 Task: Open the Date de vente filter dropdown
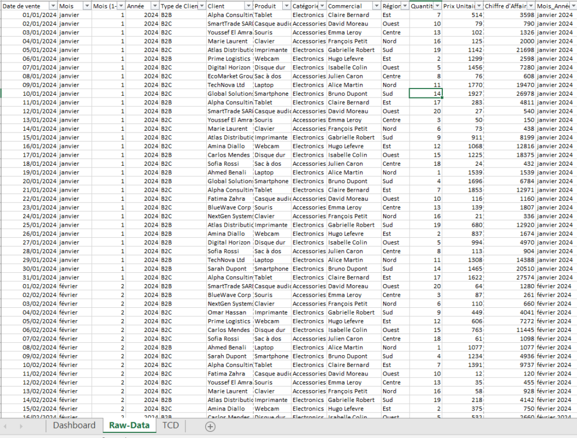click(x=53, y=6)
